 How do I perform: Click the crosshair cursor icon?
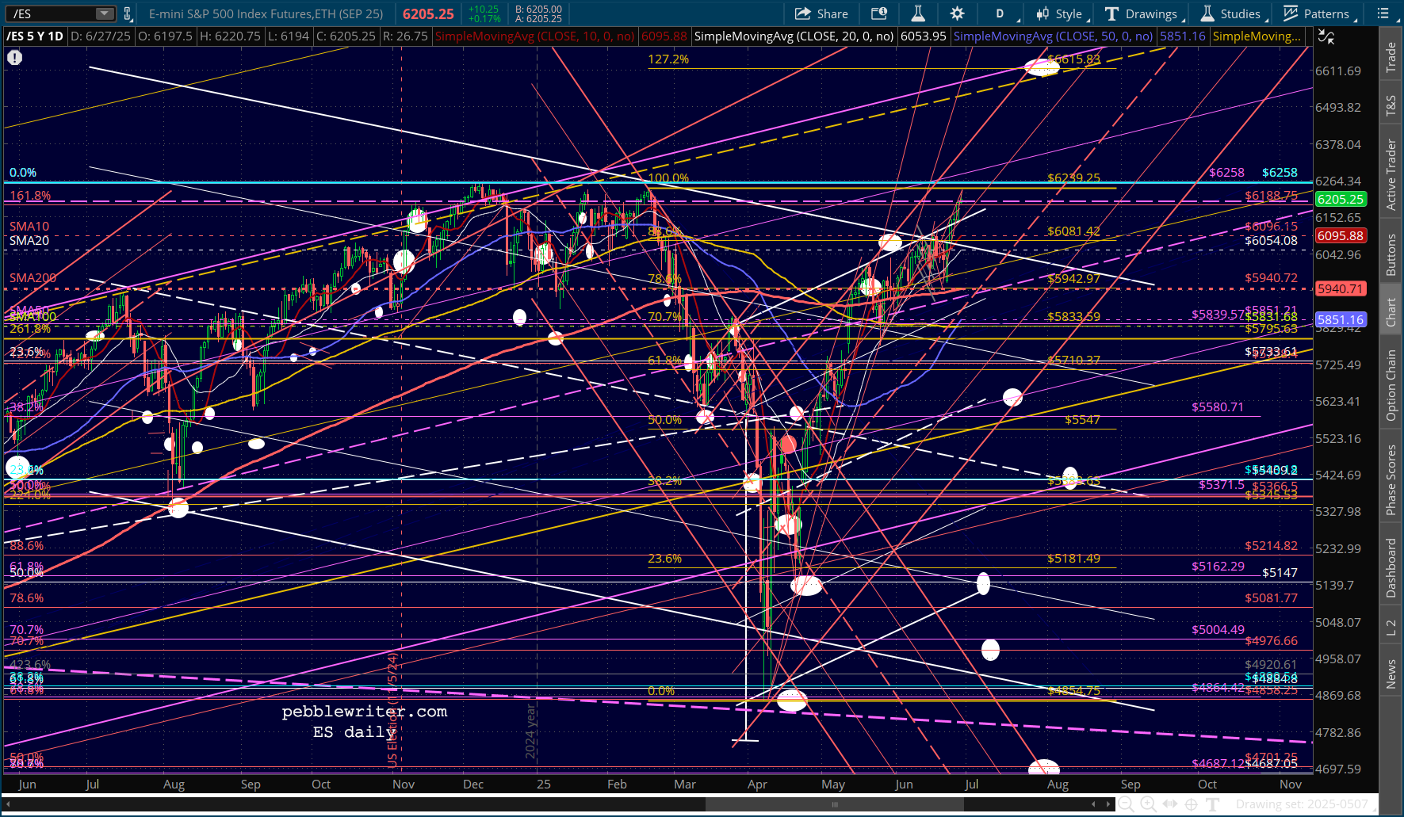click(1191, 804)
